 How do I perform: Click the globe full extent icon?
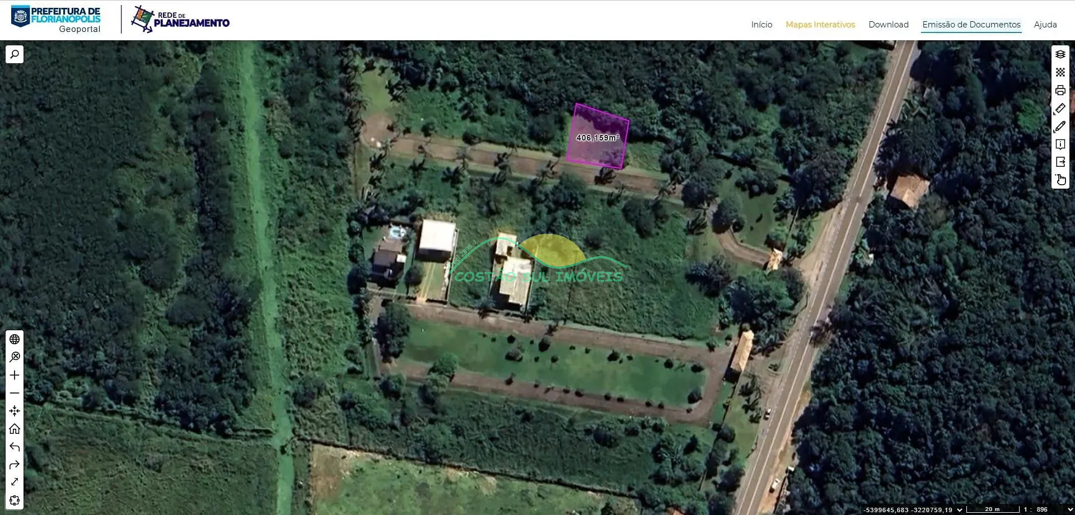tap(15, 339)
